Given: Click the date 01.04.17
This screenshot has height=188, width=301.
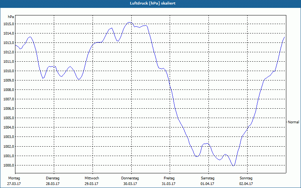Looking at the screenshot, I should [x=207, y=184].
